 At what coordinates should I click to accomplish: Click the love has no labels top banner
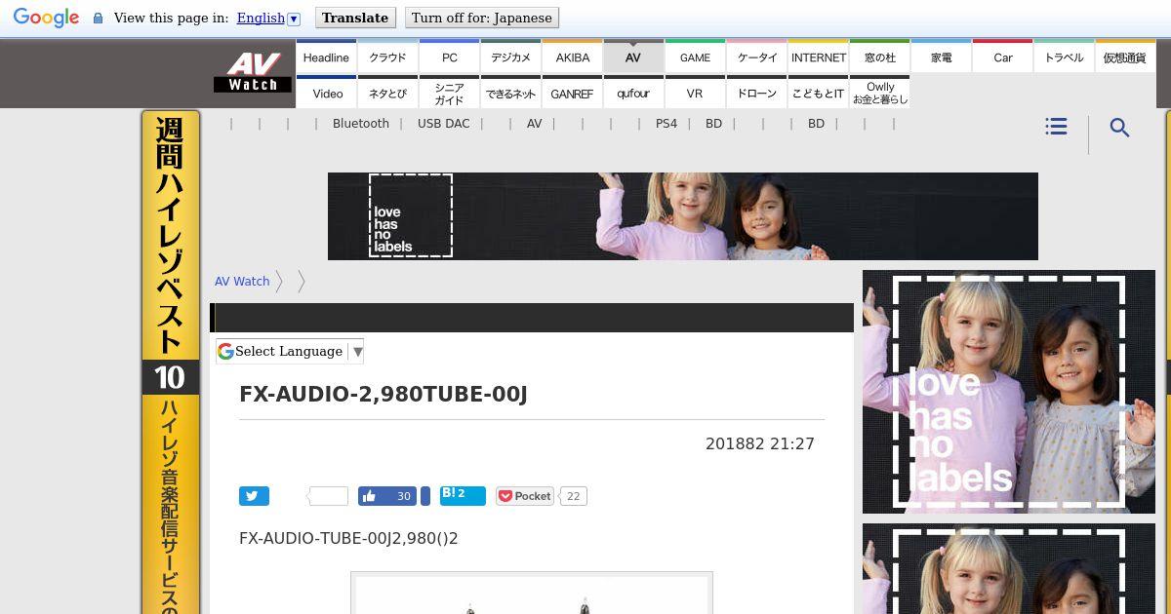coord(683,216)
